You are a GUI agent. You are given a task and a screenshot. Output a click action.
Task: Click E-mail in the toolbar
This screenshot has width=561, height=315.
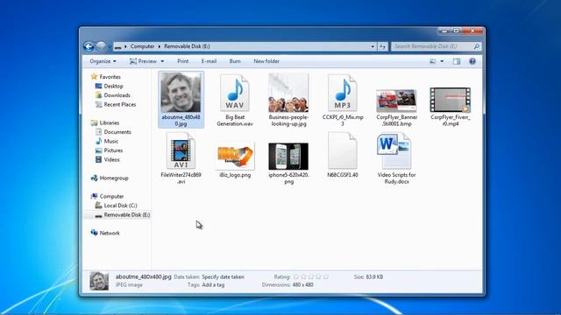click(x=209, y=61)
